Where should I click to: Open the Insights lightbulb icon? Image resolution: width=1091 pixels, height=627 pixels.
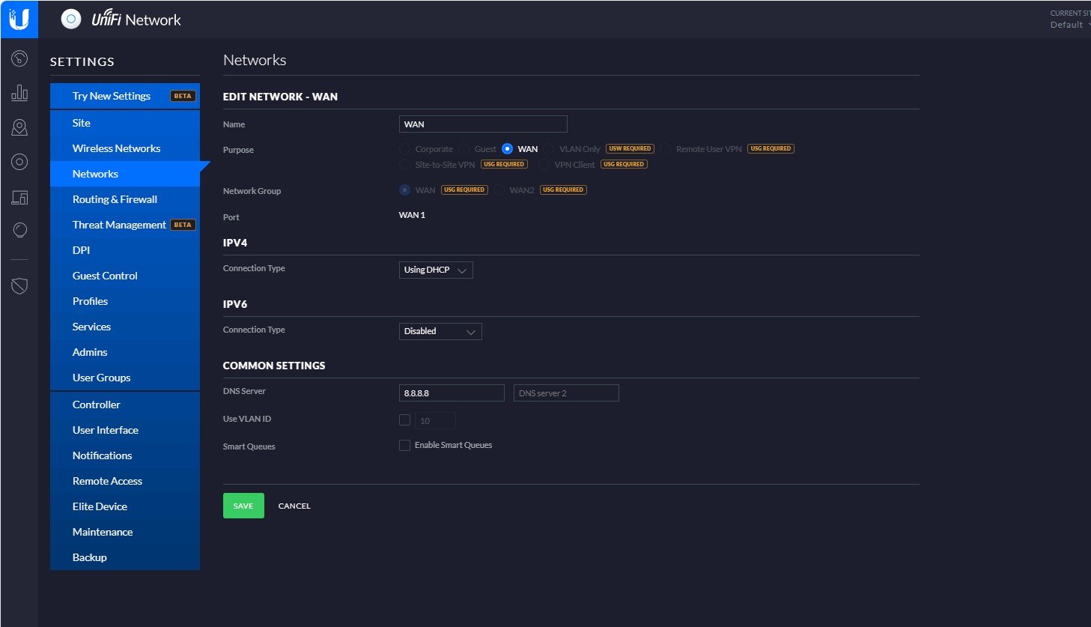(19, 230)
